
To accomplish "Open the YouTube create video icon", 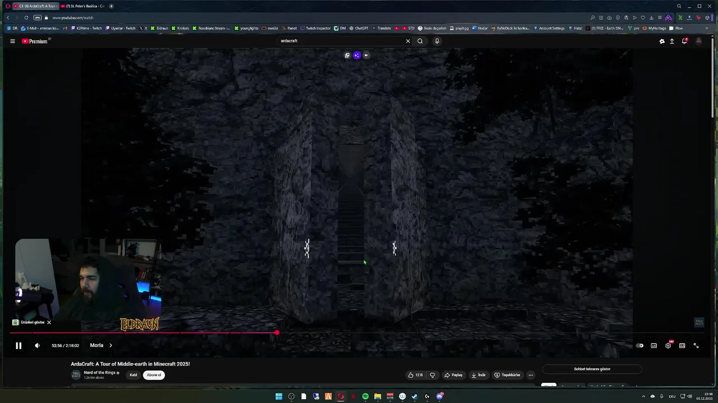I will coord(672,41).
